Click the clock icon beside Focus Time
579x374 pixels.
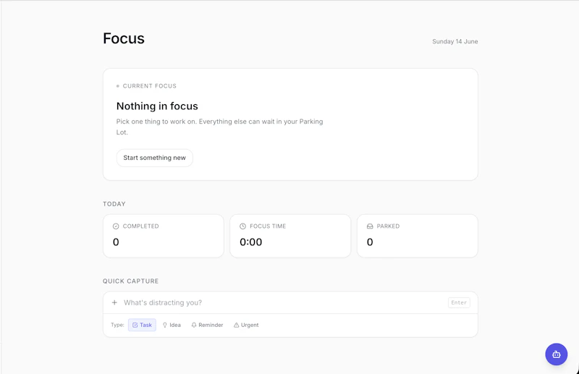pos(242,226)
